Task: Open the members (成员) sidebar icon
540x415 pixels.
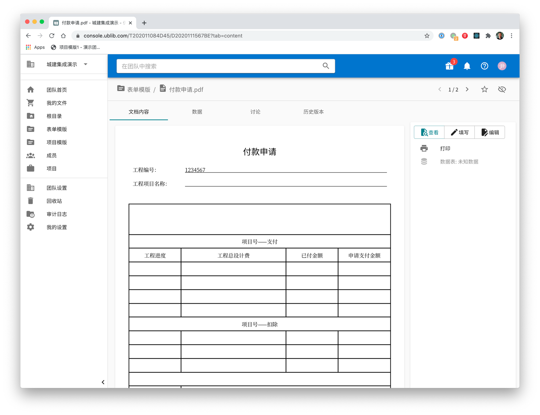Action: click(x=31, y=156)
